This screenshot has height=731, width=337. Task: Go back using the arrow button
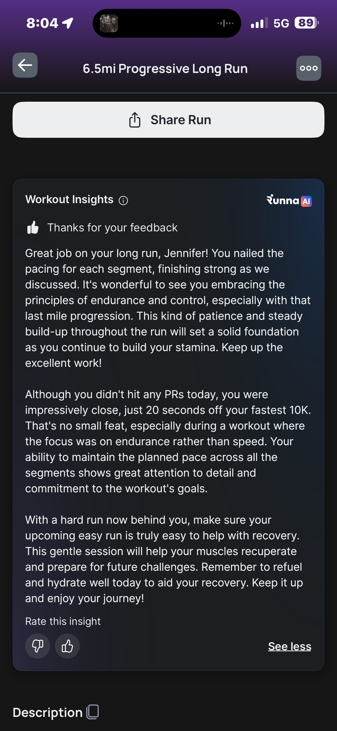pos(25,65)
